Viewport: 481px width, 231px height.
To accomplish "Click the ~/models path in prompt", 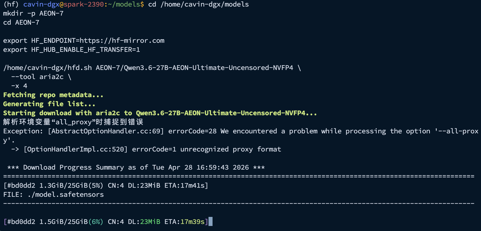I will click(124, 4).
